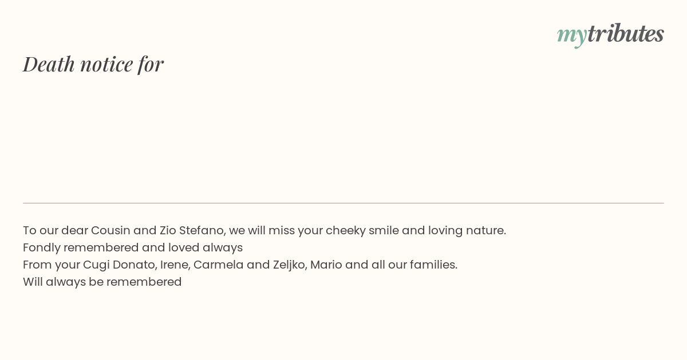This screenshot has height=360, width=687.
Task: Click the name "Stefano" in the message
Action: tap(202, 230)
